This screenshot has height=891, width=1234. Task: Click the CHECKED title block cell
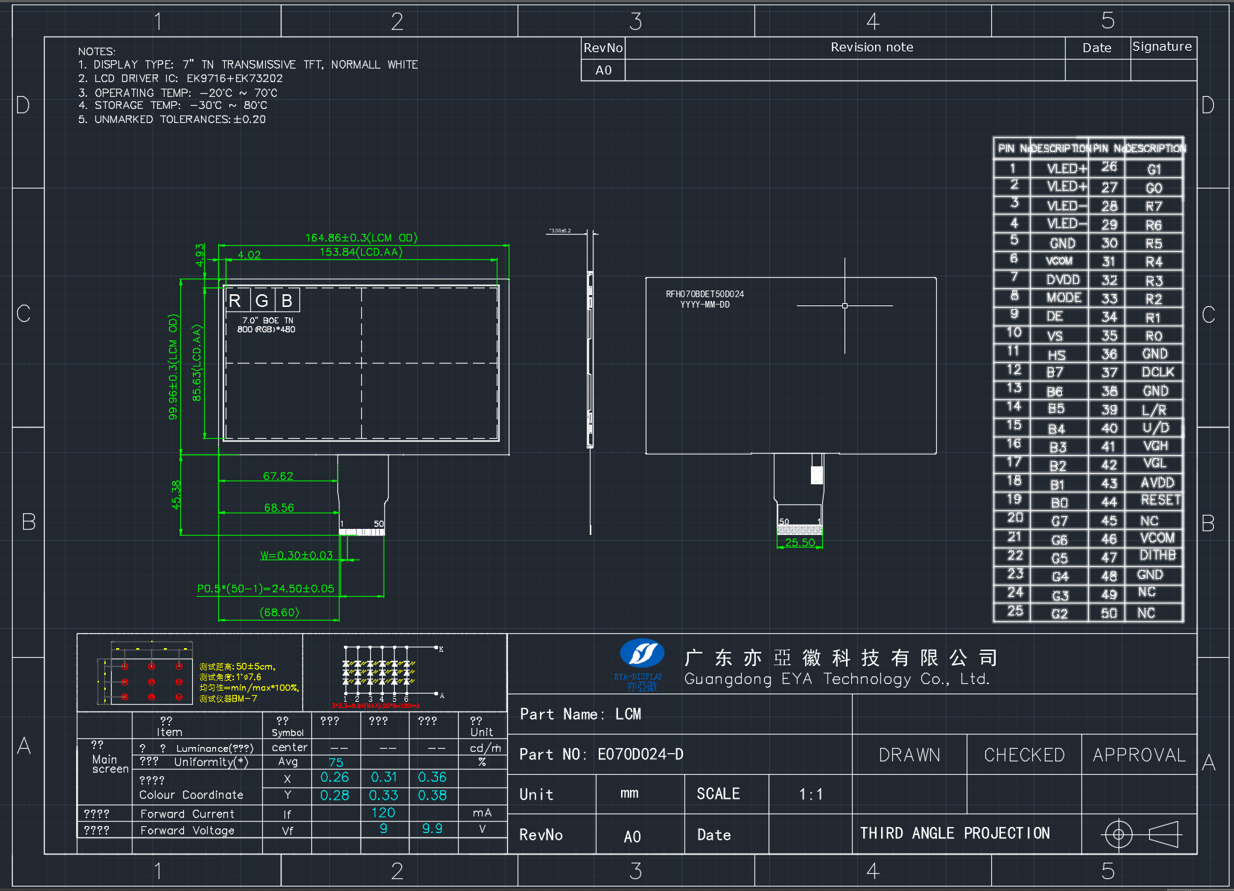(x=1024, y=755)
